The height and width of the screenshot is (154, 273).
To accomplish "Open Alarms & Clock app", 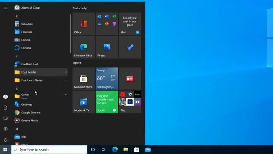I will coord(41,8).
